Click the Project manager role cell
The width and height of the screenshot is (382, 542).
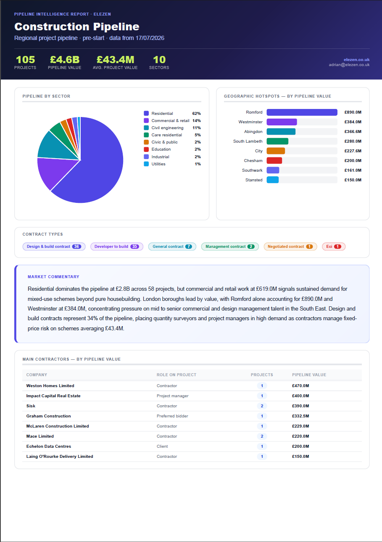[x=173, y=396]
